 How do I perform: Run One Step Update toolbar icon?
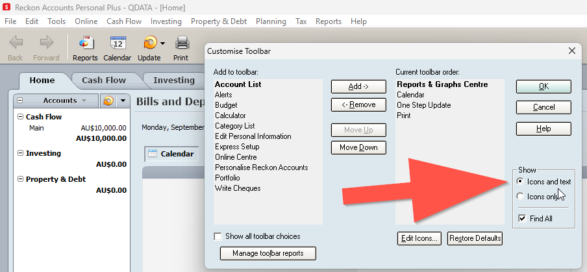click(150, 43)
